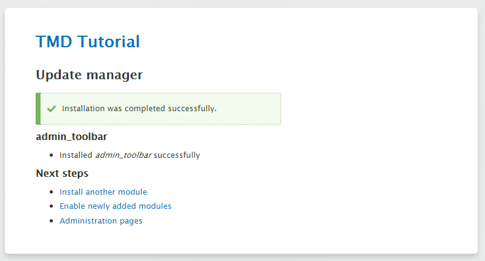485x261 pixels.
Task: Open the TMD Tutorial site title link
Action: tap(88, 41)
